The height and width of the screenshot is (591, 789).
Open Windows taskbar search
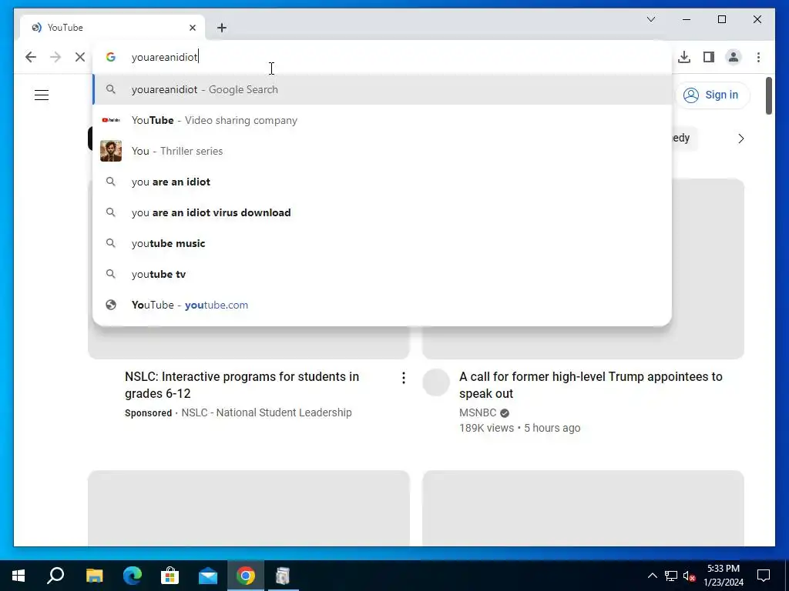55,576
